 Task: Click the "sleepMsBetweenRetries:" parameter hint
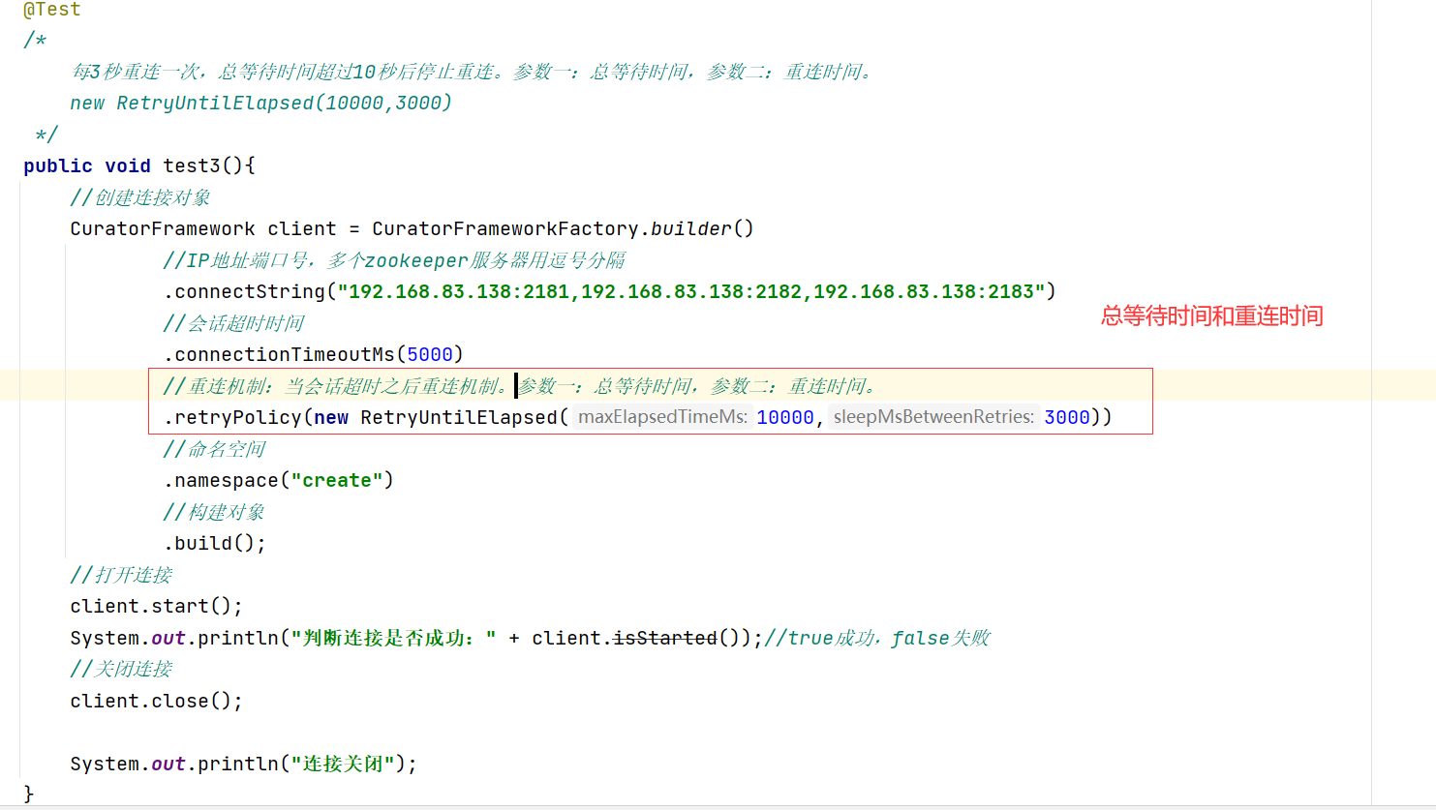[x=933, y=417]
